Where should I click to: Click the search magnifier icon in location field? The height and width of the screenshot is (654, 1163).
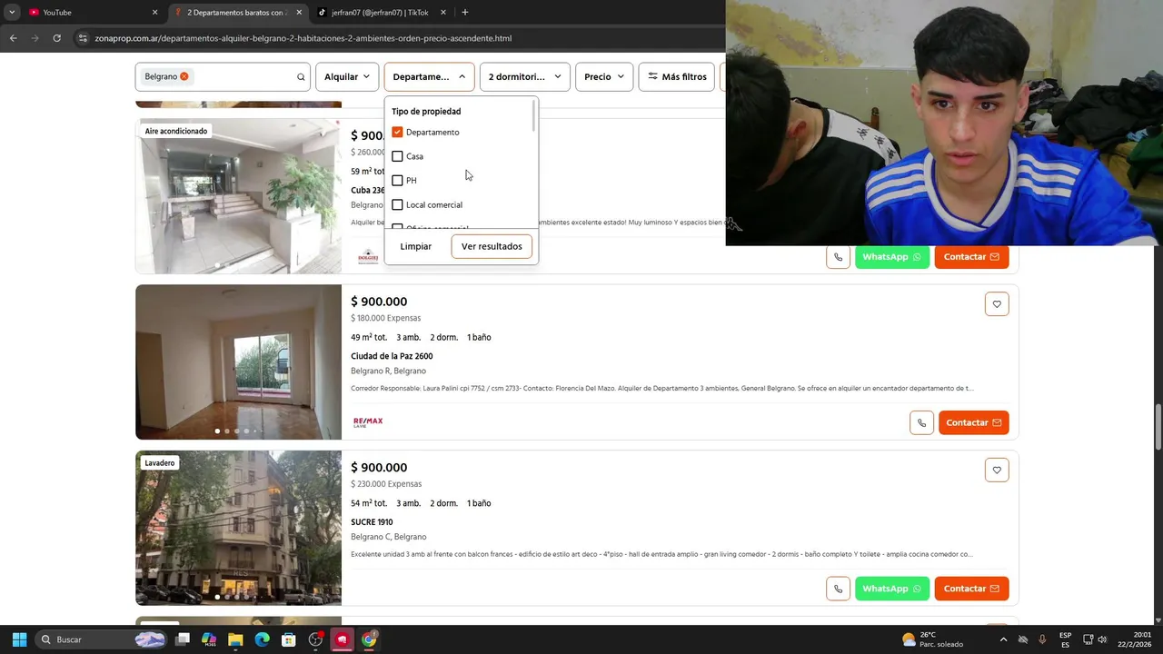(301, 77)
